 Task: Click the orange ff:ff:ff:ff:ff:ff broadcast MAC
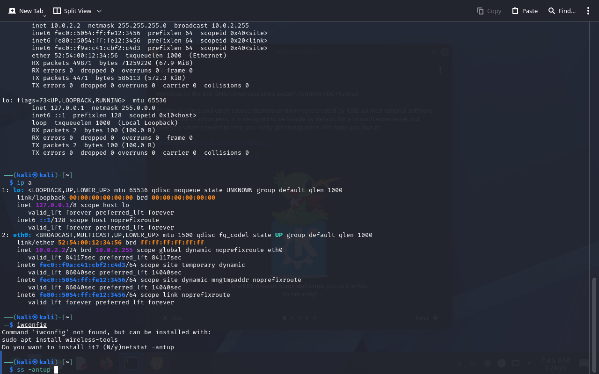(x=172, y=243)
